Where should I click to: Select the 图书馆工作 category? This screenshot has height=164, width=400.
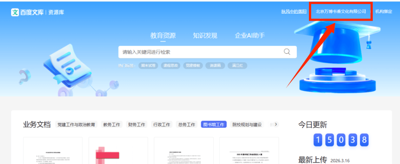[214, 125]
